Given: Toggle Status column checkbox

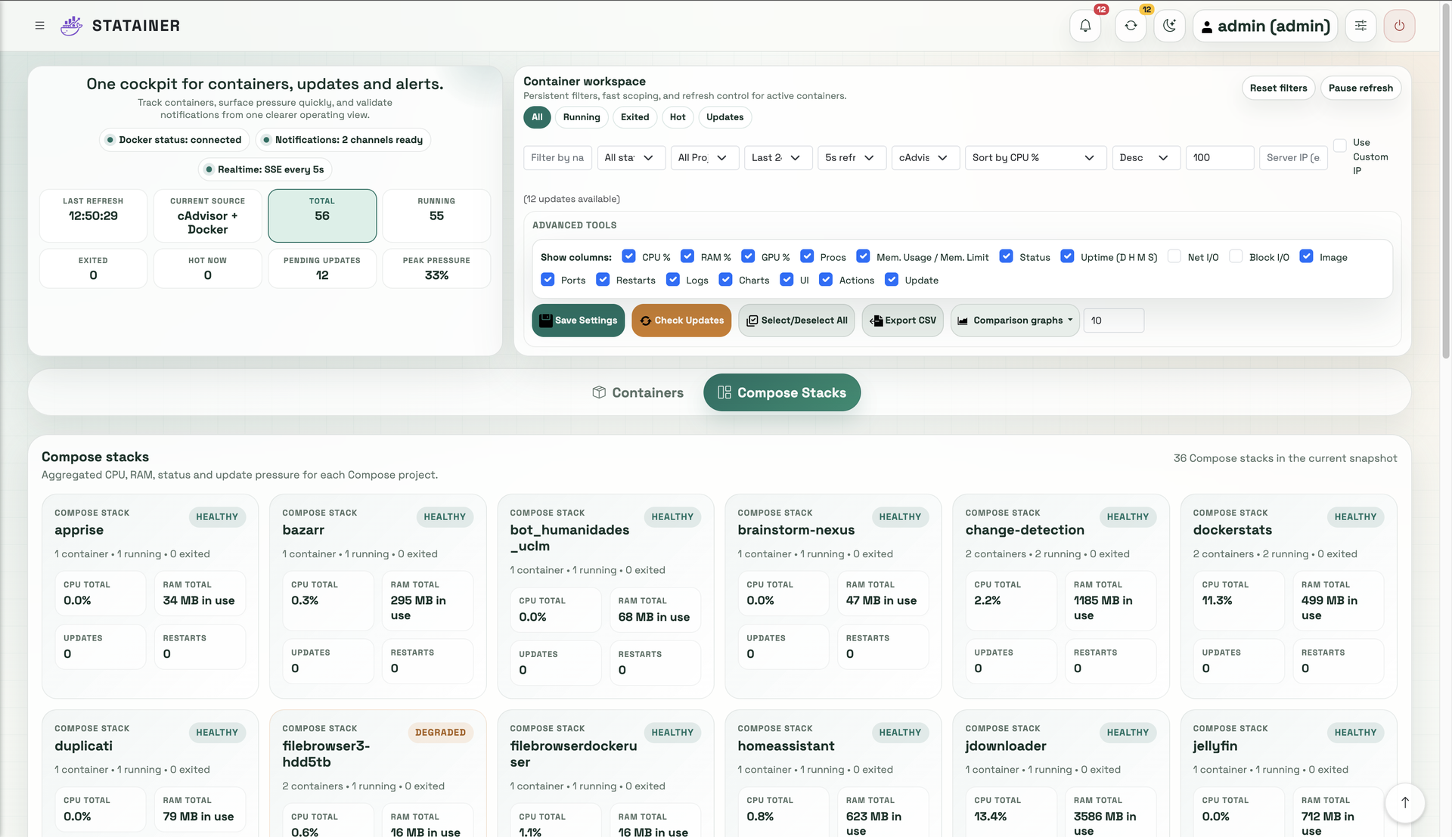Looking at the screenshot, I should [1006, 256].
